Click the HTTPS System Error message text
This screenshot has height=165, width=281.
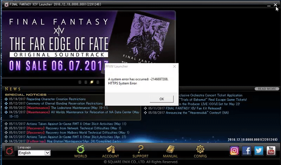(122, 83)
